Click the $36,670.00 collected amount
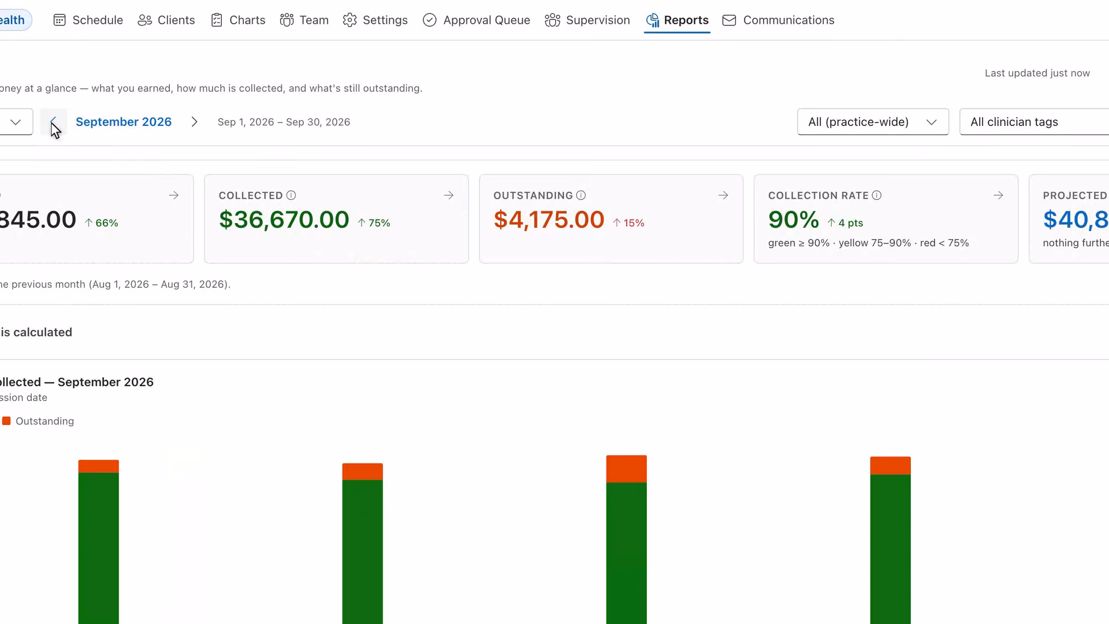Viewport: 1109px width, 624px height. click(284, 220)
